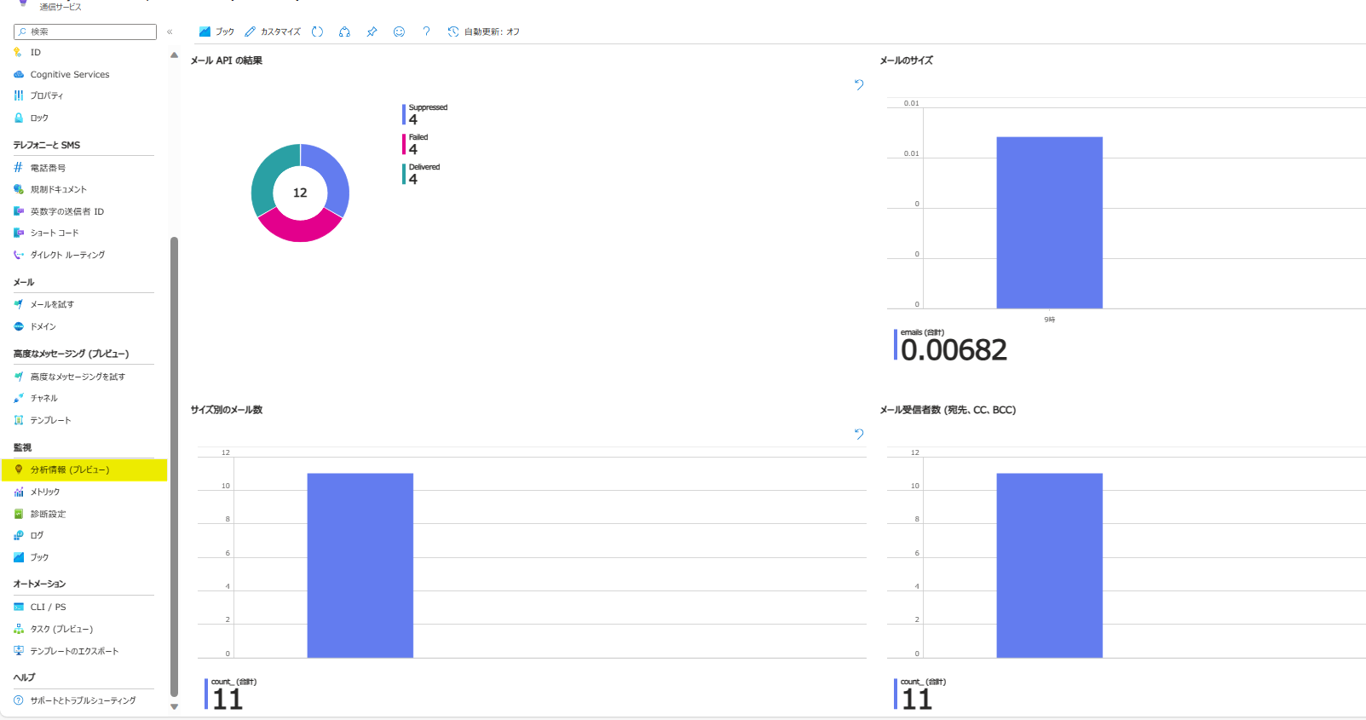Viewport: 1366px width, 720px height.
Task: Click the share icon in the workbook toolbar
Action: point(344,32)
